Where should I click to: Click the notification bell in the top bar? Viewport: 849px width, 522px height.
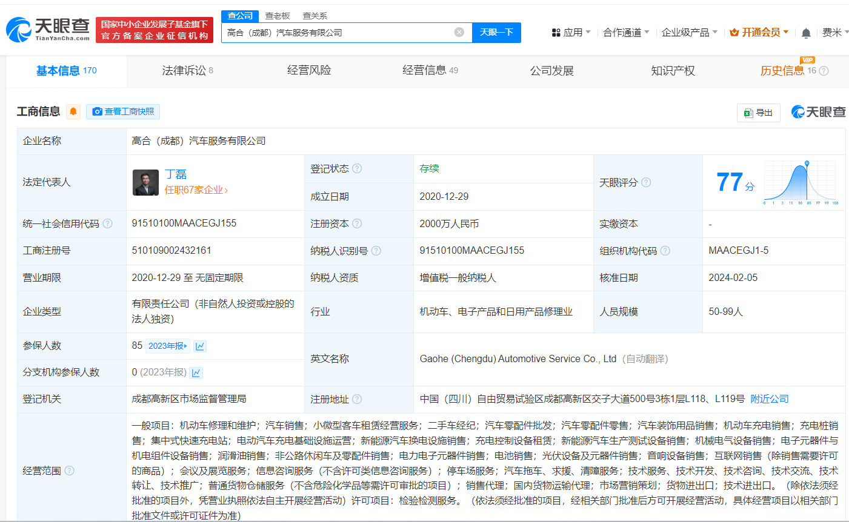tap(807, 32)
